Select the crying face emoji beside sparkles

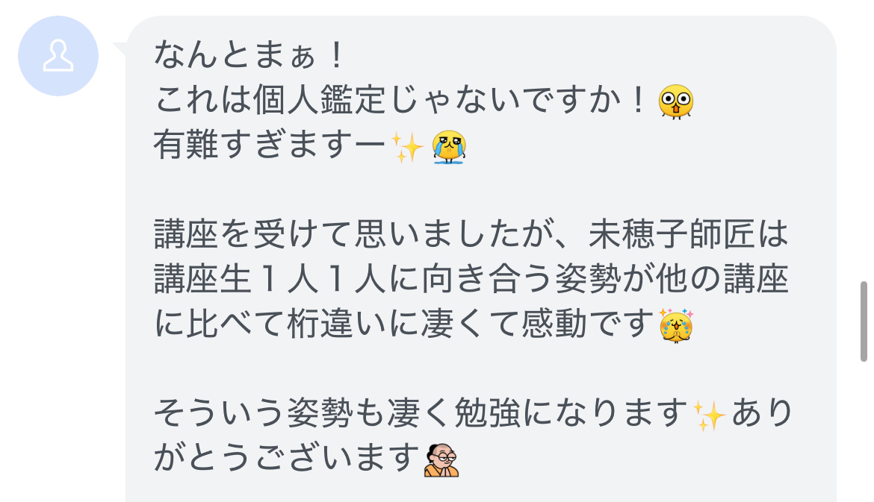[449, 147]
